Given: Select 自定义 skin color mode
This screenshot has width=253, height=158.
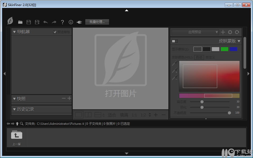Looking at the screenshot, I should coord(210,57).
